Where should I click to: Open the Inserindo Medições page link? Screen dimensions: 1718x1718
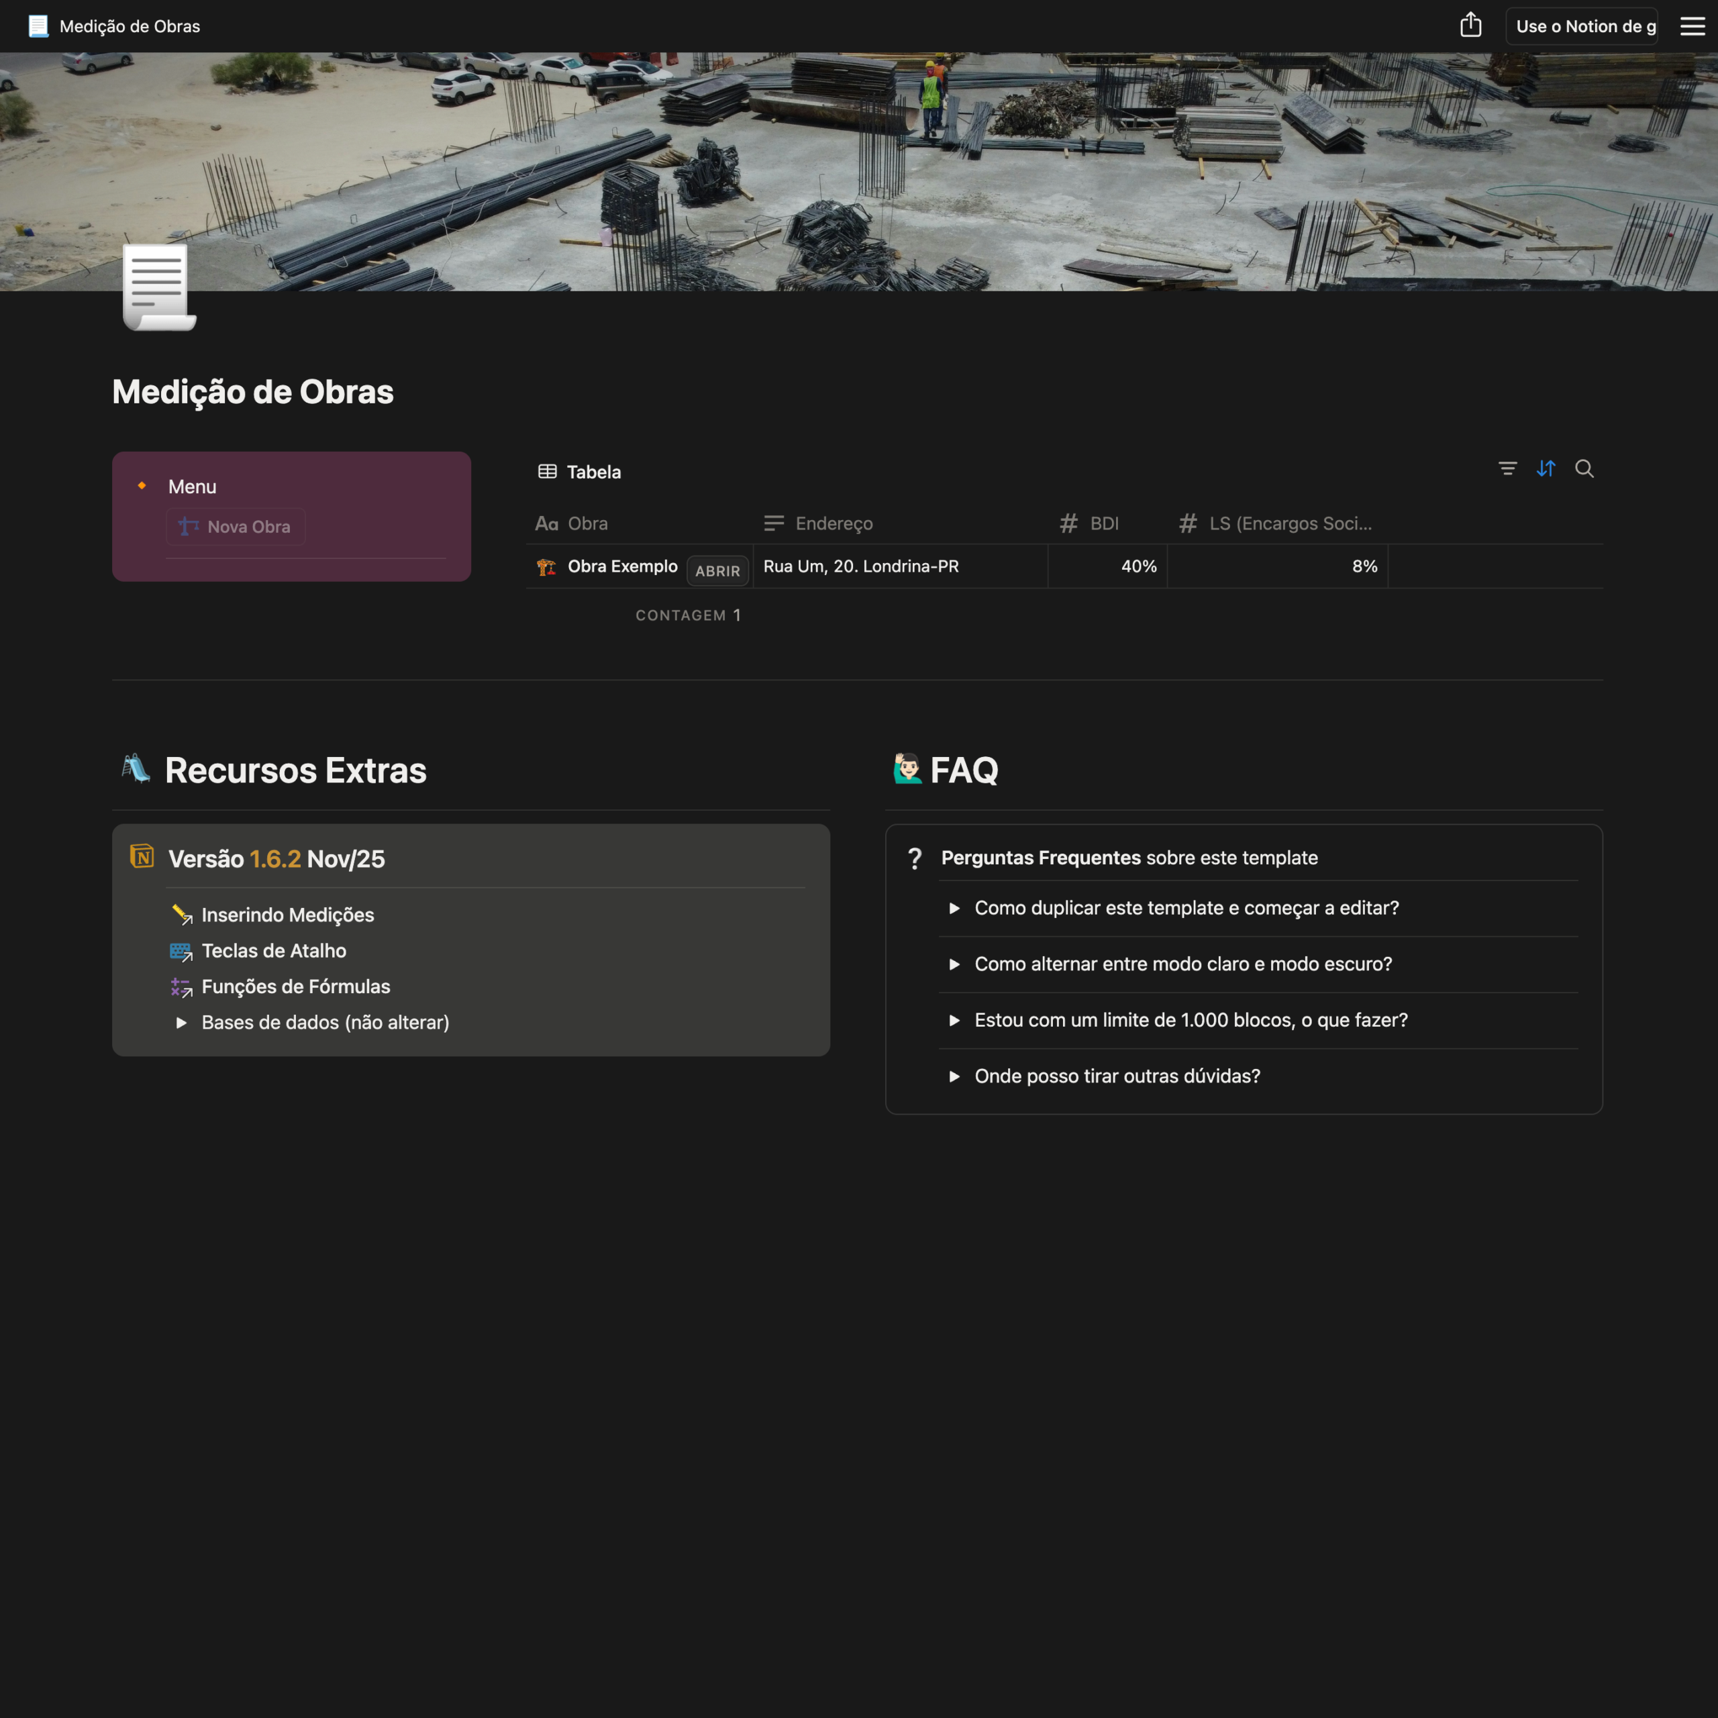click(287, 915)
